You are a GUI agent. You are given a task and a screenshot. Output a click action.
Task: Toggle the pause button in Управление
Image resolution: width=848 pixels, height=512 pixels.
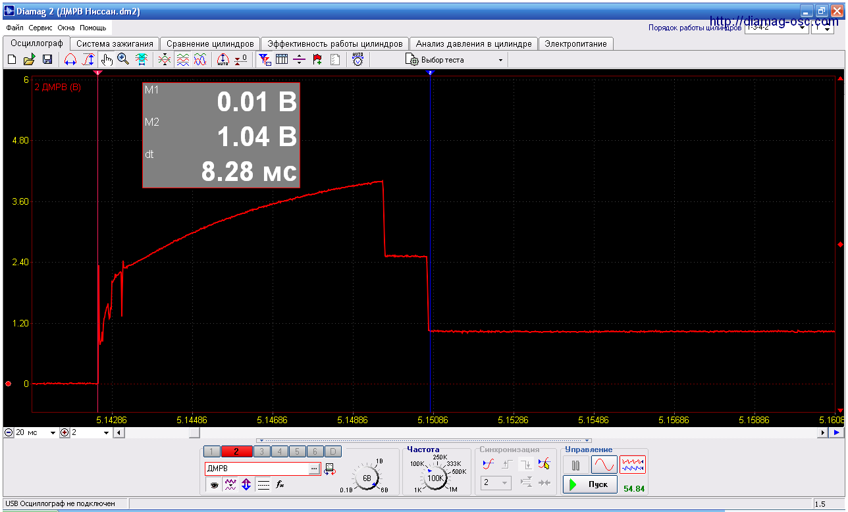click(x=576, y=465)
